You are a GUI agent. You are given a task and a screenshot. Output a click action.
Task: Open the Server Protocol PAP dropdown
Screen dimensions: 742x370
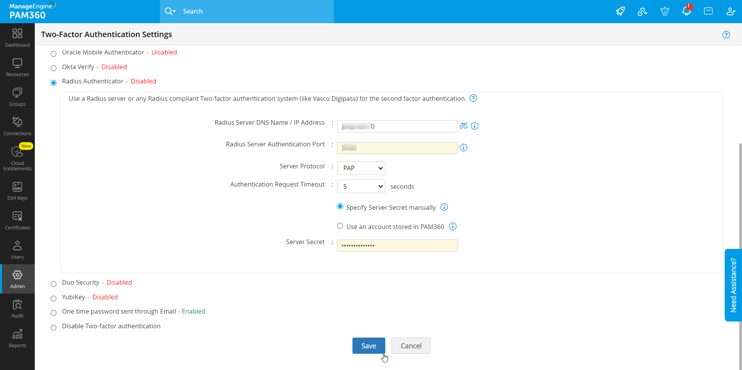coord(361,168)
